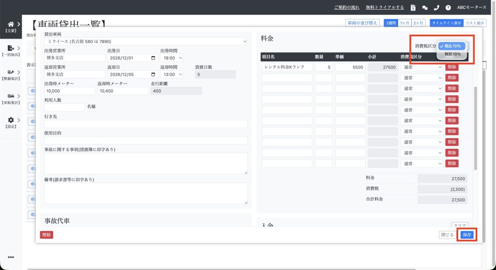Screen dimensions: 496x270
Task: Focus the 利用人数 input
Action: (x=64, y=107)
